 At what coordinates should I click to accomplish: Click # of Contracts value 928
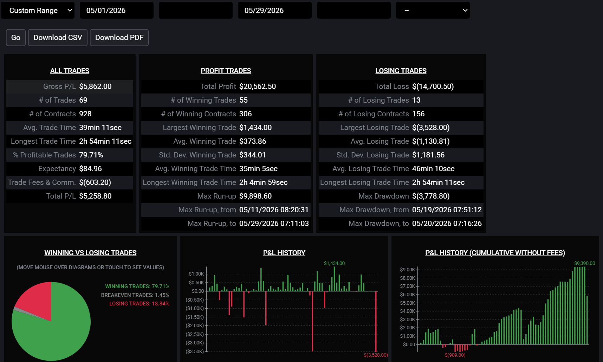85,114
